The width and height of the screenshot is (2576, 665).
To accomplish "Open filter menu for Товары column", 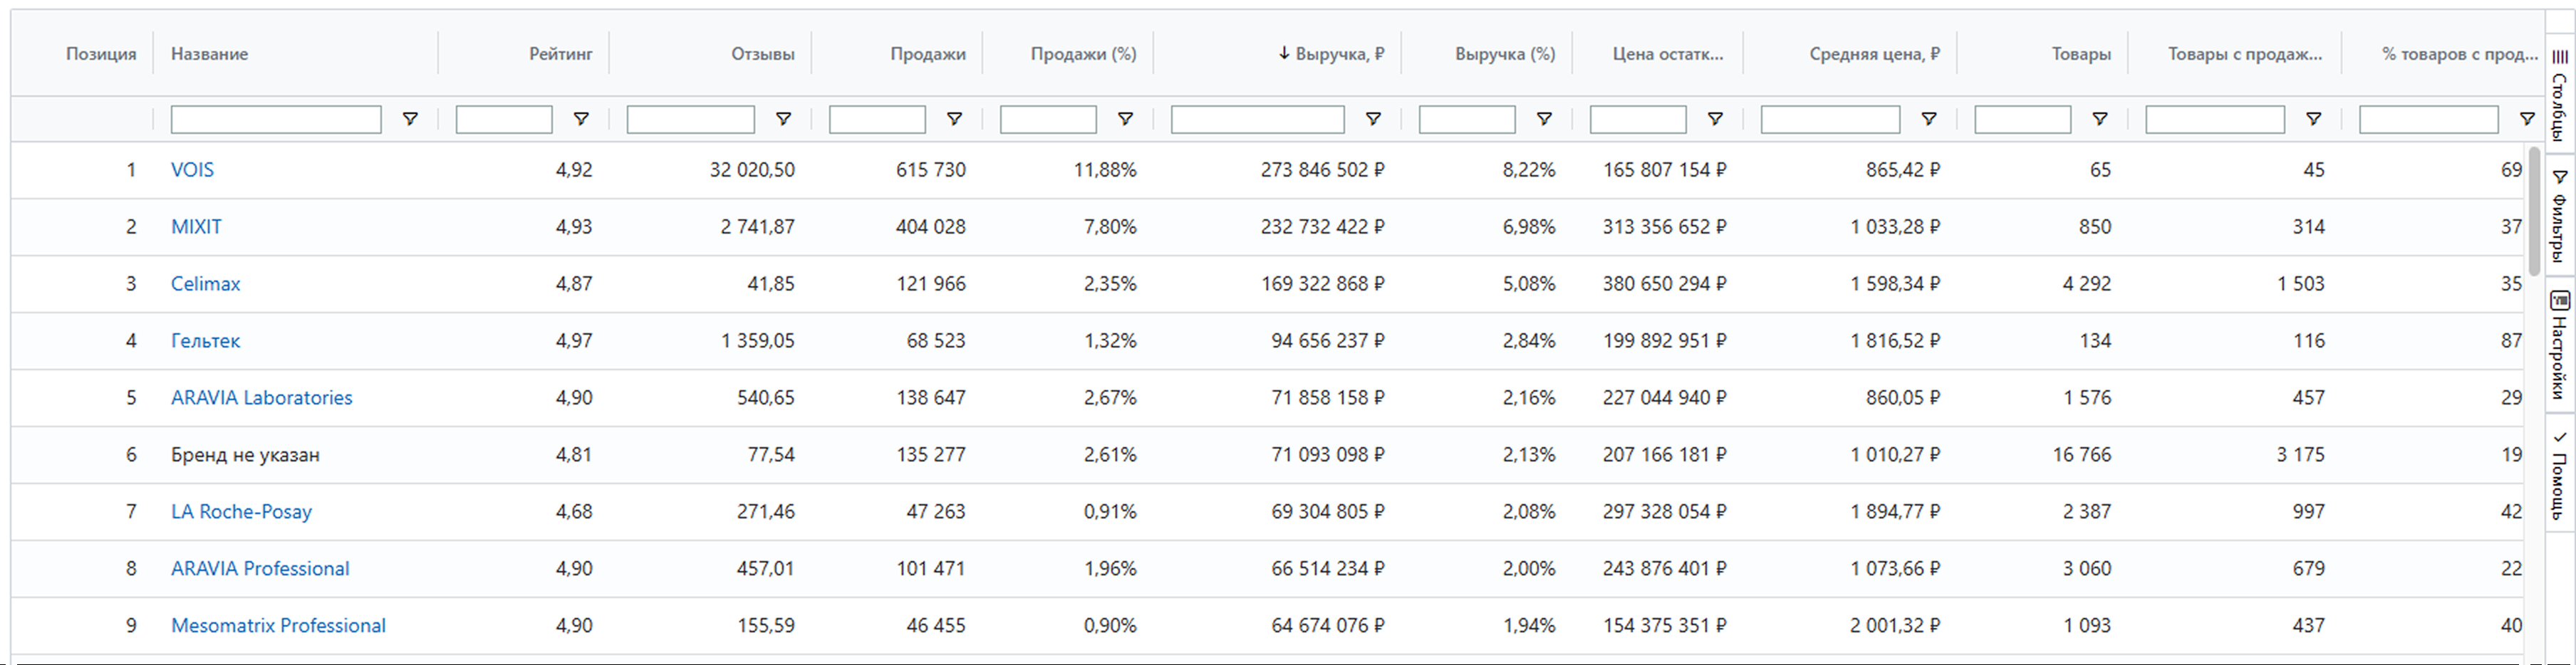I will [2101, 119].
